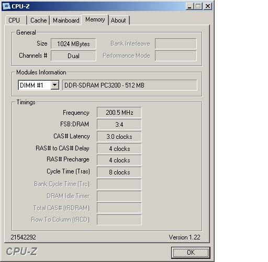This screenshot has height=262, width=268.
Task: Minimize the CPU-Z window
Action: (189, 6)
